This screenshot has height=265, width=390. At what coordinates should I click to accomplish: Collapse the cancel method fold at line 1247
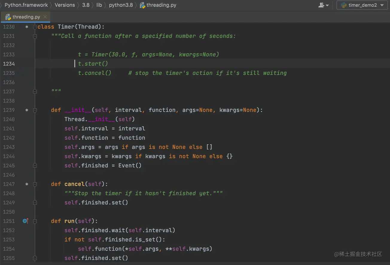coord(35,184)
